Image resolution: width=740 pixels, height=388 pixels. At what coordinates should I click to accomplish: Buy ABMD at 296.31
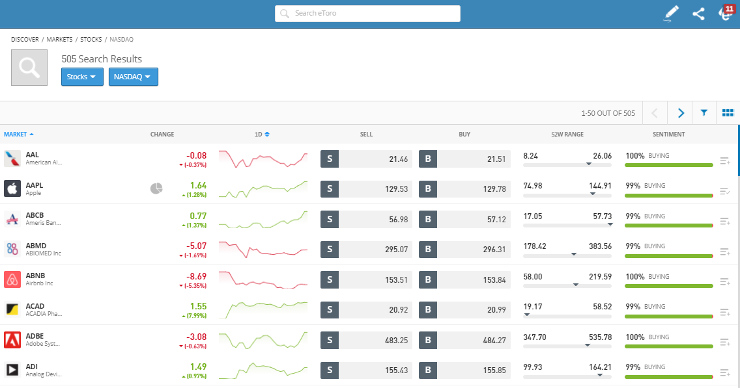click(464, 249)
